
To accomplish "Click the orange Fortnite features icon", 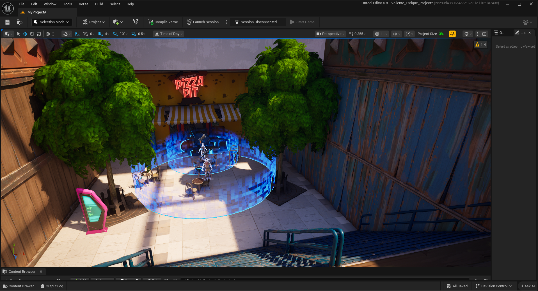I will pyautogui.click(x=452, y=34).
